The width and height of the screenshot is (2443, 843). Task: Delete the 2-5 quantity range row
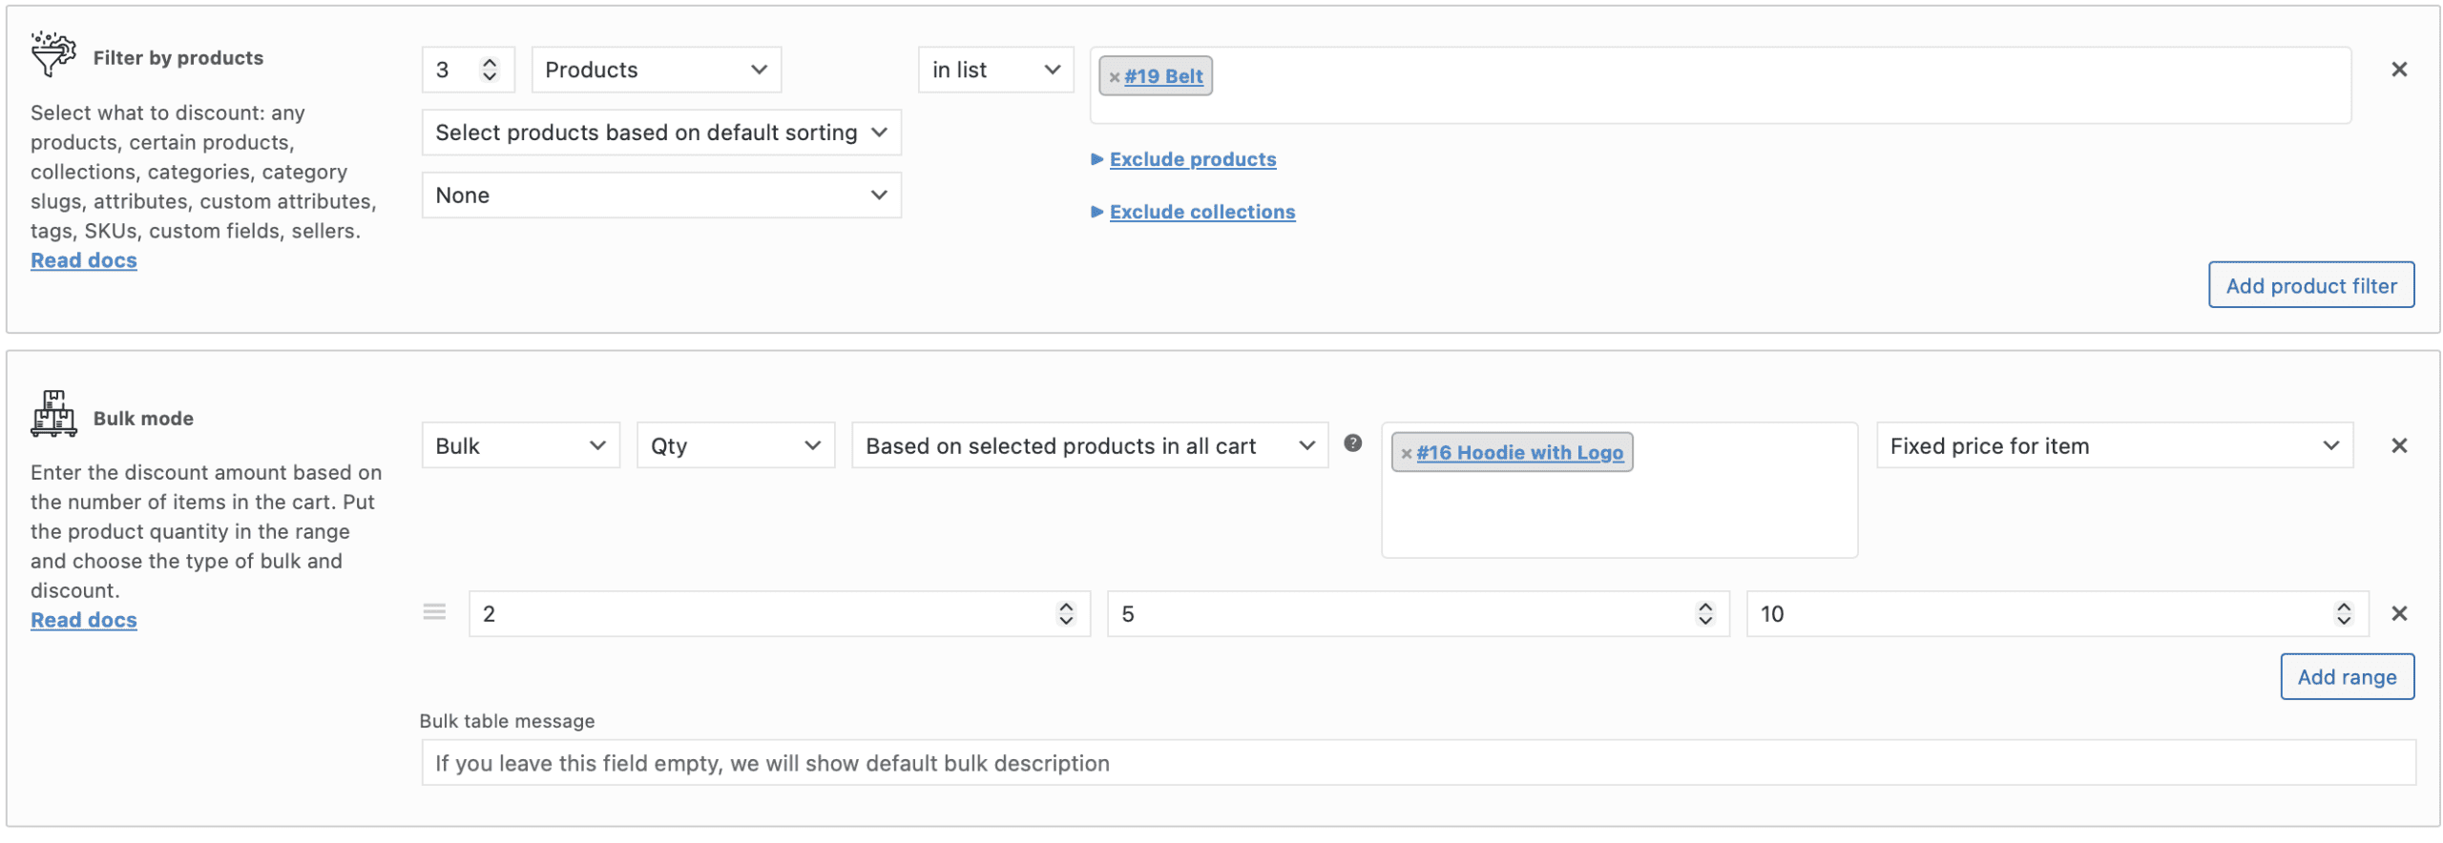pyautogui.click(x=2399, y=613)
